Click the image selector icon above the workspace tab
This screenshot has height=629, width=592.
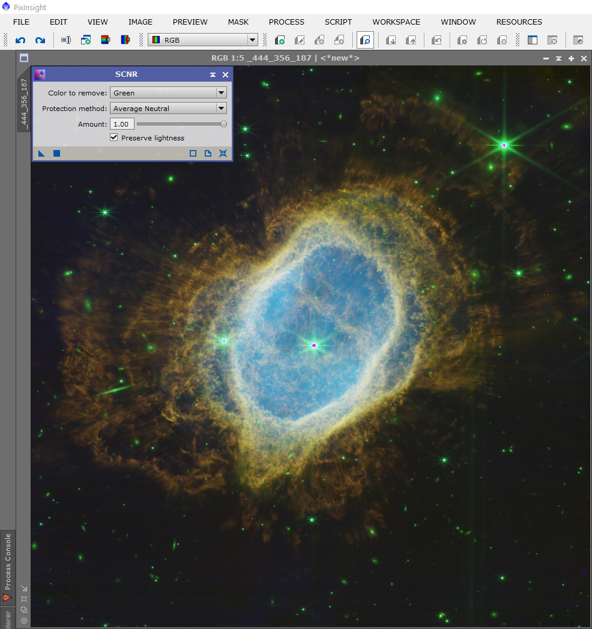tap(23, 58)
